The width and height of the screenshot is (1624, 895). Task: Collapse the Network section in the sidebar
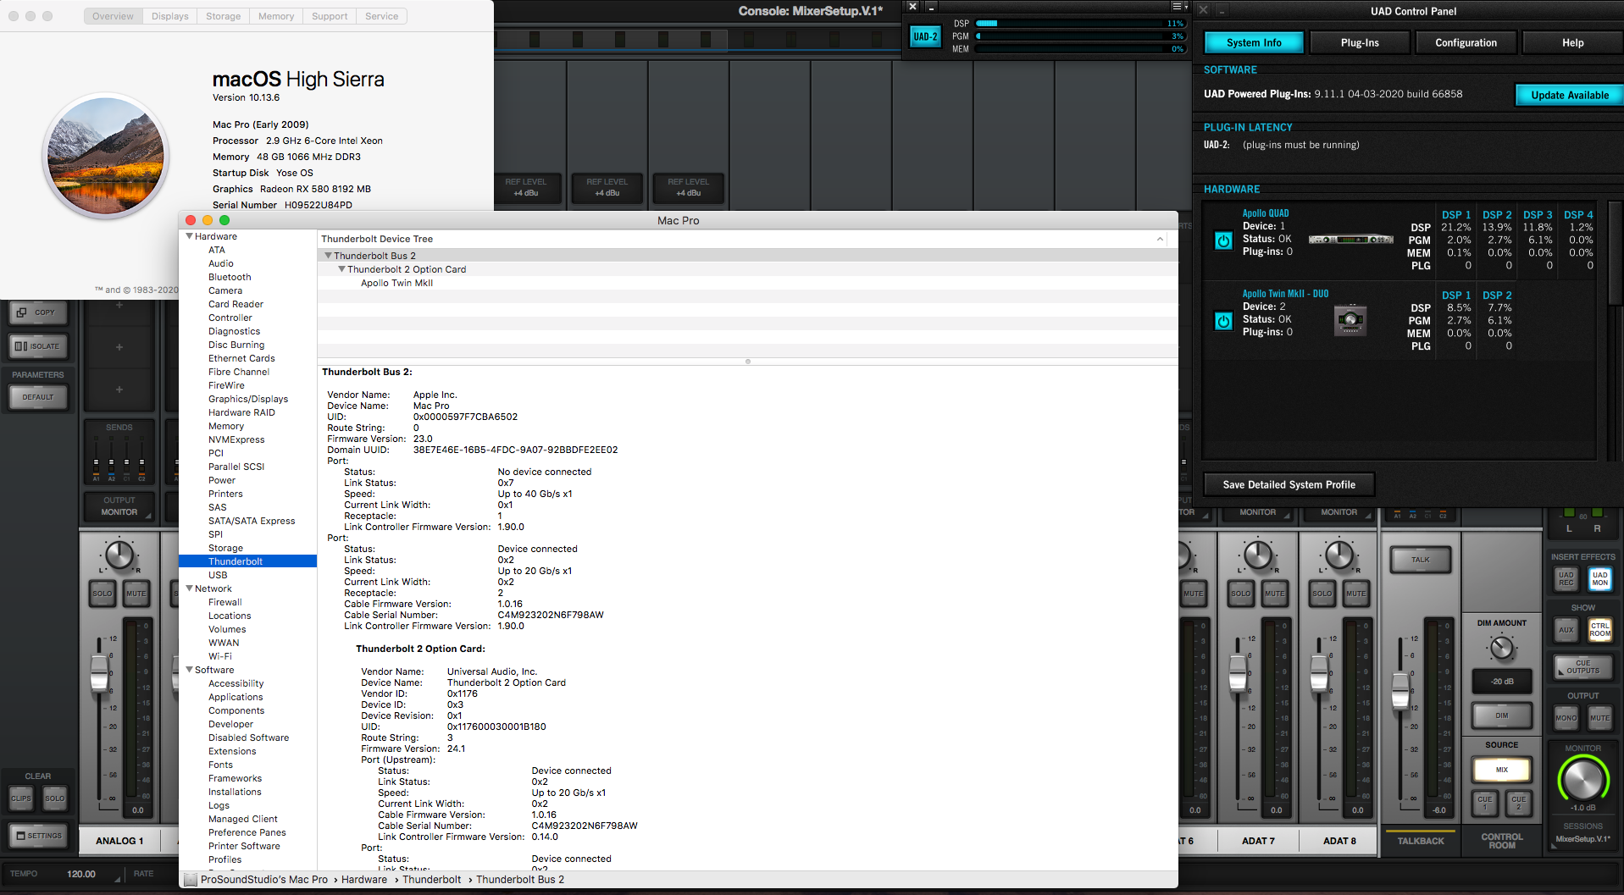(x=190, y=588)
